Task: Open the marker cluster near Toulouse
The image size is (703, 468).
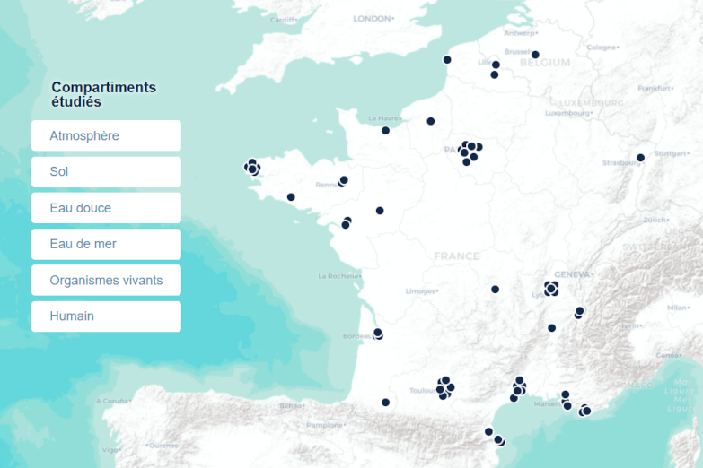Action: click(444, 387)
